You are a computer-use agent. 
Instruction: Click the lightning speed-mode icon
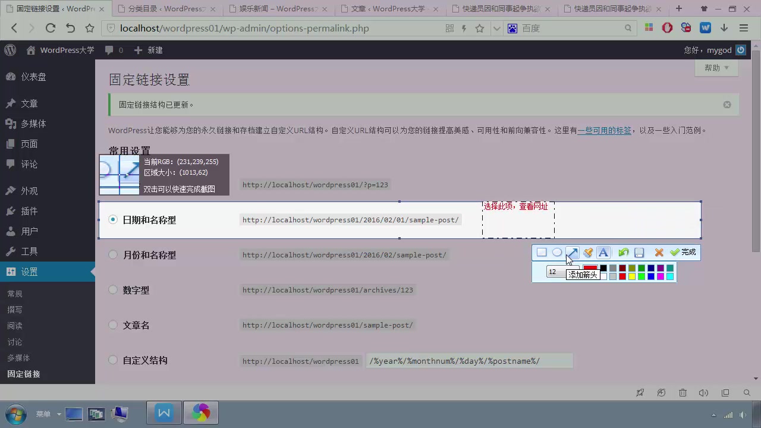464,28
